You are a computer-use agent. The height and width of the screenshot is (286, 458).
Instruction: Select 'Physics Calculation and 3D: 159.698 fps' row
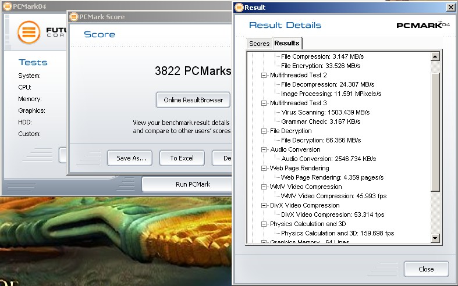338,234
